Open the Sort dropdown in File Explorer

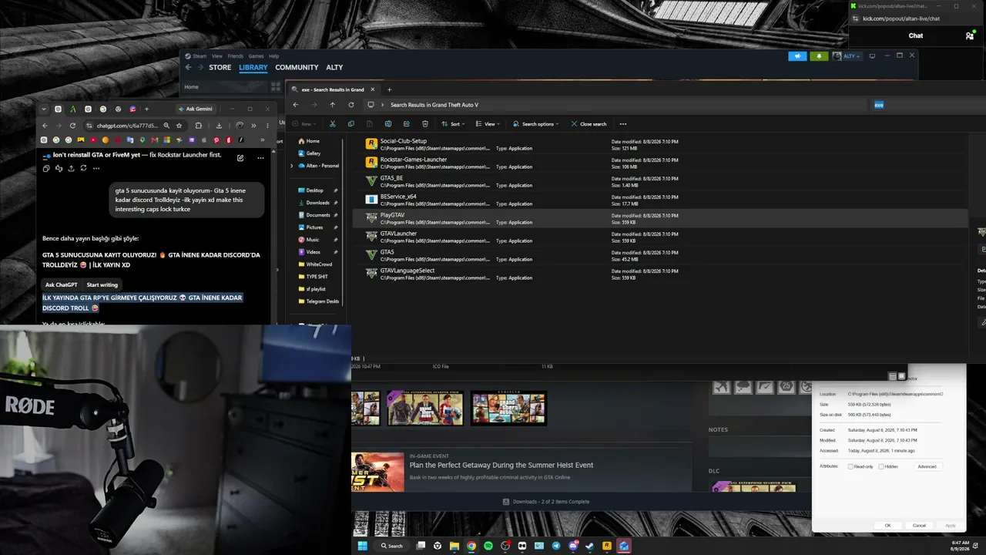(451, 124)
